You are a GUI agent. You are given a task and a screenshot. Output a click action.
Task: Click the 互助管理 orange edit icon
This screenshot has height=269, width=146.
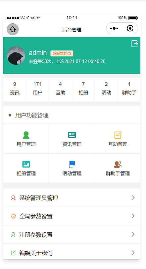(x=118, y=135)
